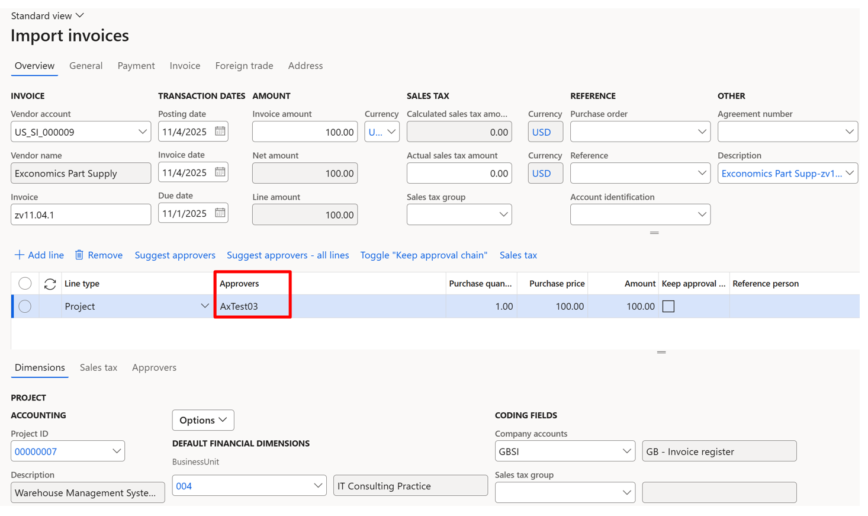Click the Add line plus icon
The height and width of the screenshot is (516, 868).
[x=20, y=255]
